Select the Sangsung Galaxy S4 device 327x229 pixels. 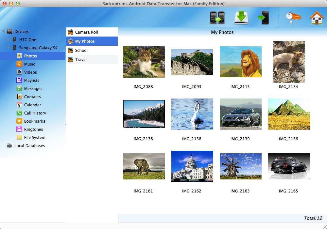38,48
